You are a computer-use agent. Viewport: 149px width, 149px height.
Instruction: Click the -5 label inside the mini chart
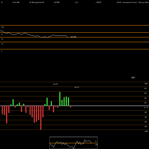(x=95, y=141)
